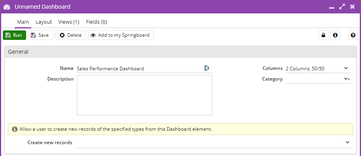
Task: Add dashboard to my Springboard
Action: [x=121, y=35]
